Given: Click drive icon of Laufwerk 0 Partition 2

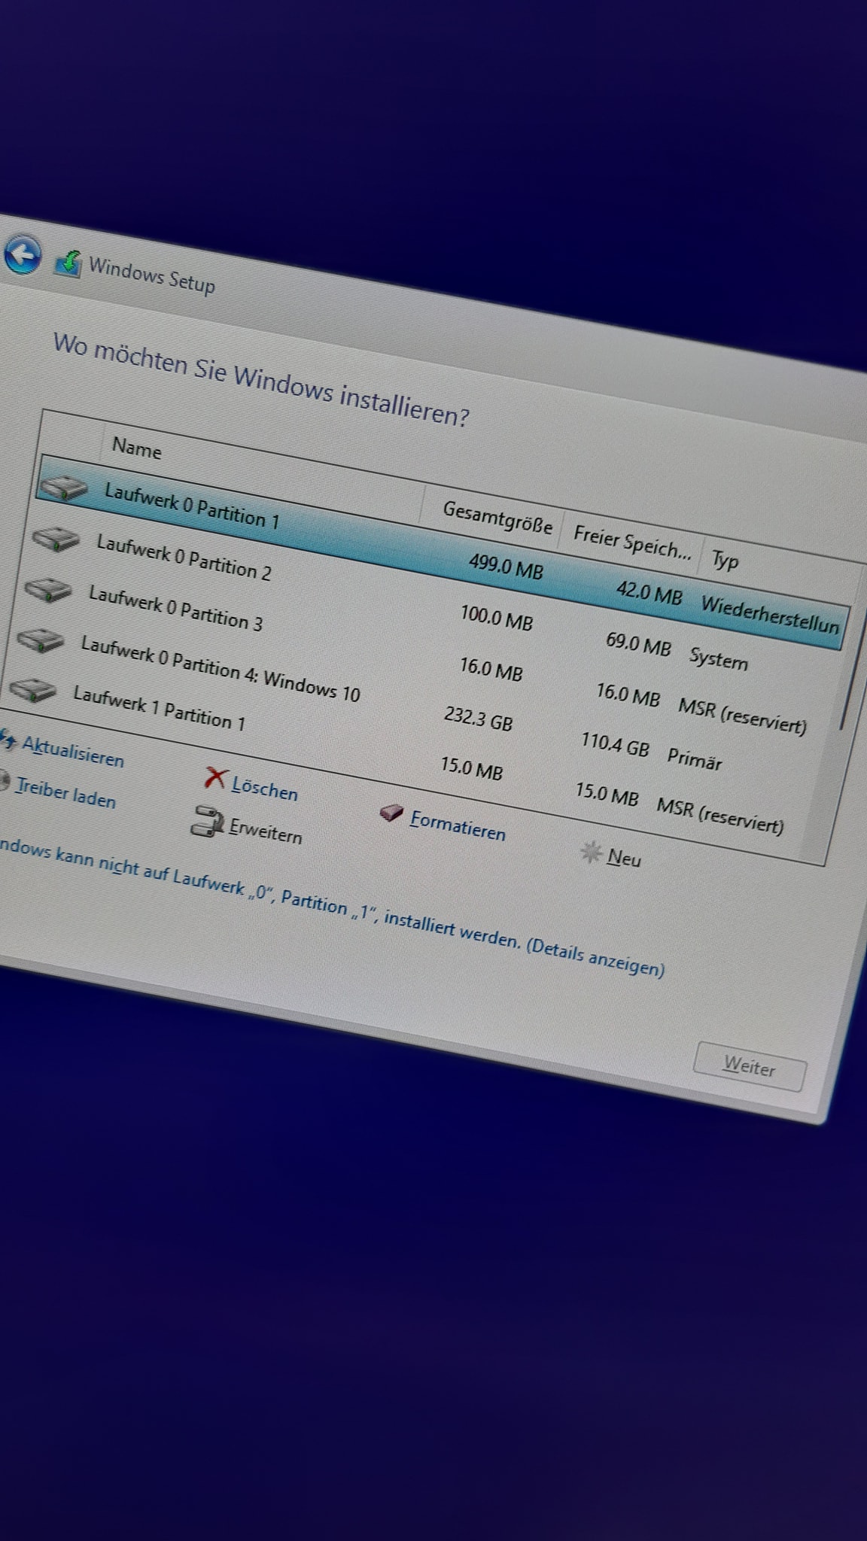Looking at the screenshot, I should click(x=56, y=538).
